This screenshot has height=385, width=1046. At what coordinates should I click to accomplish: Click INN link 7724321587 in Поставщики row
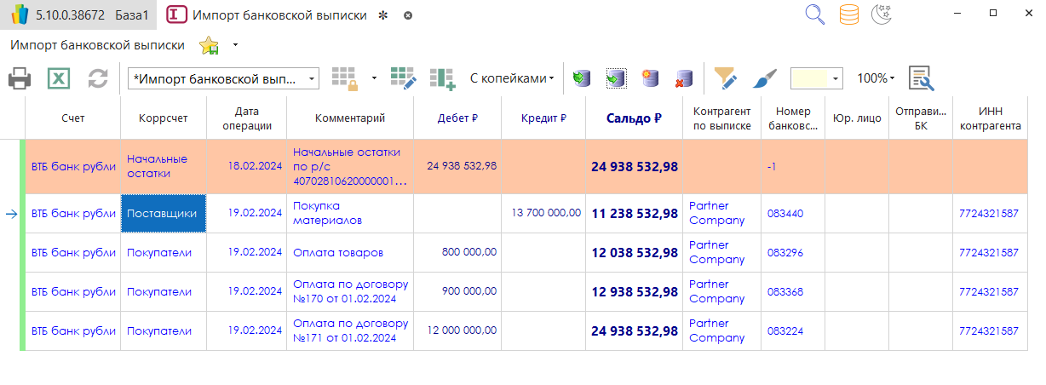tap(988, 214)
